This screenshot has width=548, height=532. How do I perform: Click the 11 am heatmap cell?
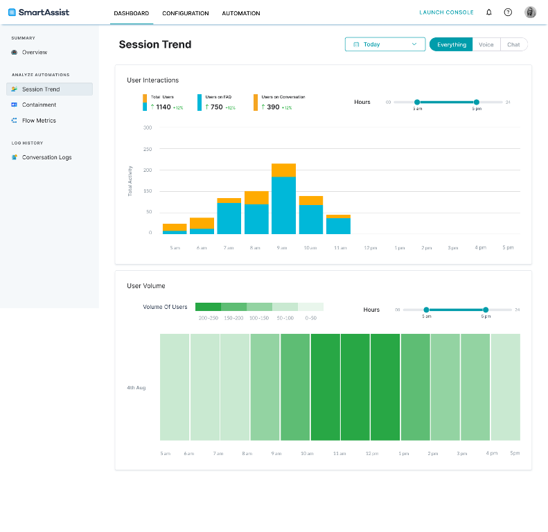pos(355,387)
